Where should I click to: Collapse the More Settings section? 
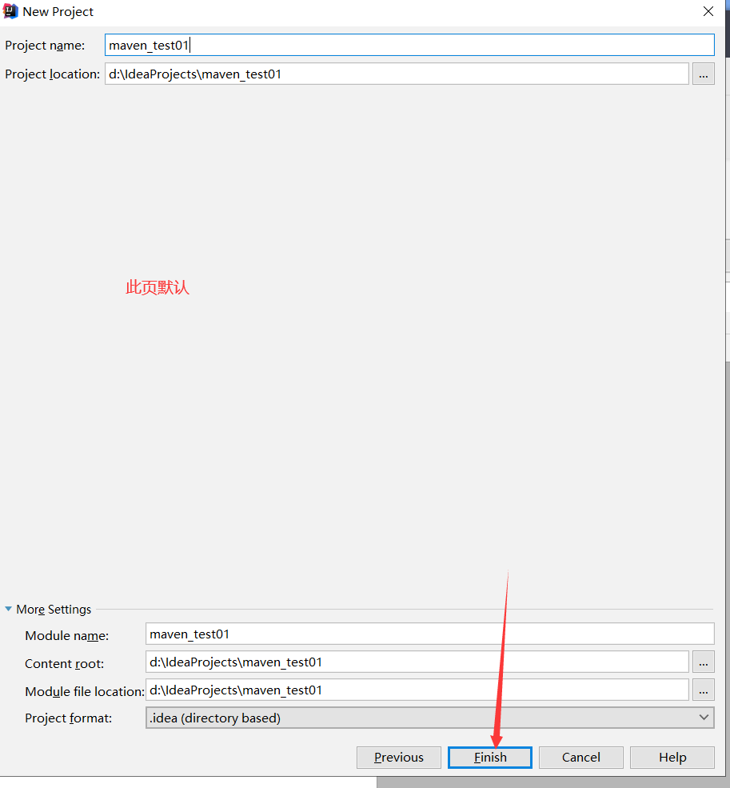(x=9, y=609)
